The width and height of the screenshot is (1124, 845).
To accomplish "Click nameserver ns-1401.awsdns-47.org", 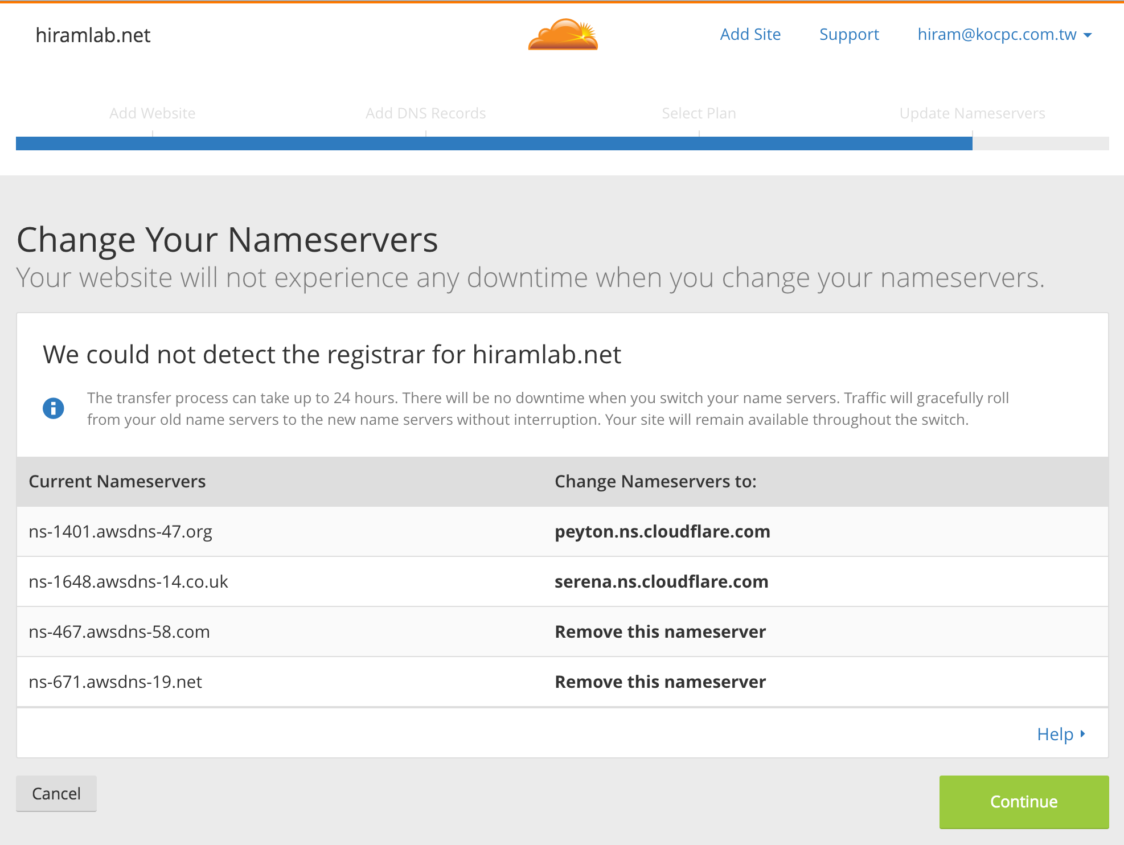I will pos(120,532).
